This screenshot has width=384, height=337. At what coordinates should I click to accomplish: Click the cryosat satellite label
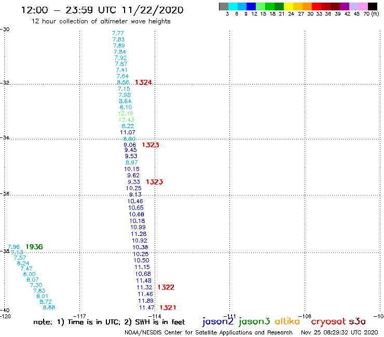tap(328, 321)
